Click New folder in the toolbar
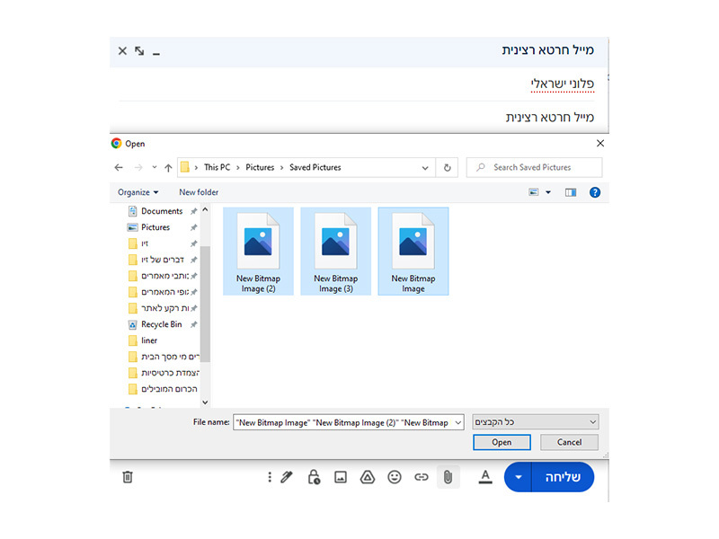The height and width of the screenshot is (539, 719). pos(199,192)
